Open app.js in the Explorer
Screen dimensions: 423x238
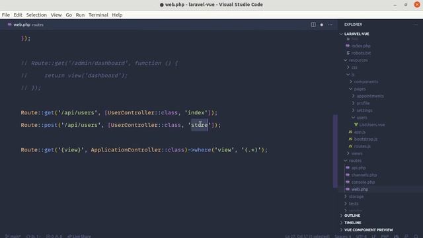click(x=360, y=132)
